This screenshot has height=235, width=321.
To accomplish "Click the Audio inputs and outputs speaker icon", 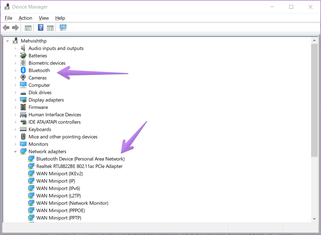I will 23,48.
